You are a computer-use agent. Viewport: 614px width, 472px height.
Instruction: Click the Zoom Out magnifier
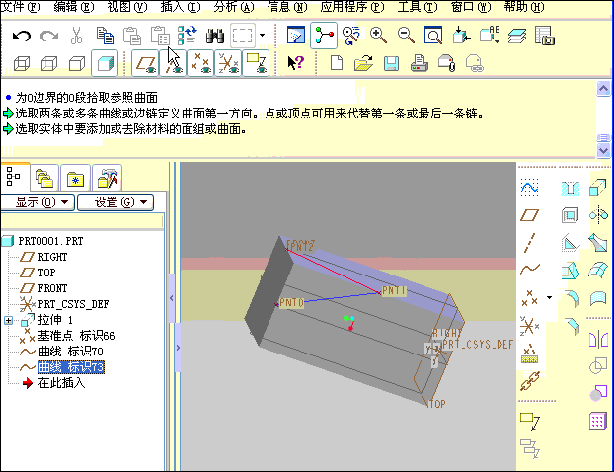pos(406,36)
